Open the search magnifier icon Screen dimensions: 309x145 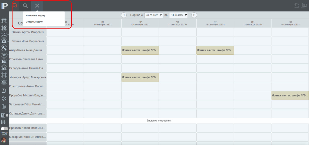pyautogui.click(x=25, y=5)
